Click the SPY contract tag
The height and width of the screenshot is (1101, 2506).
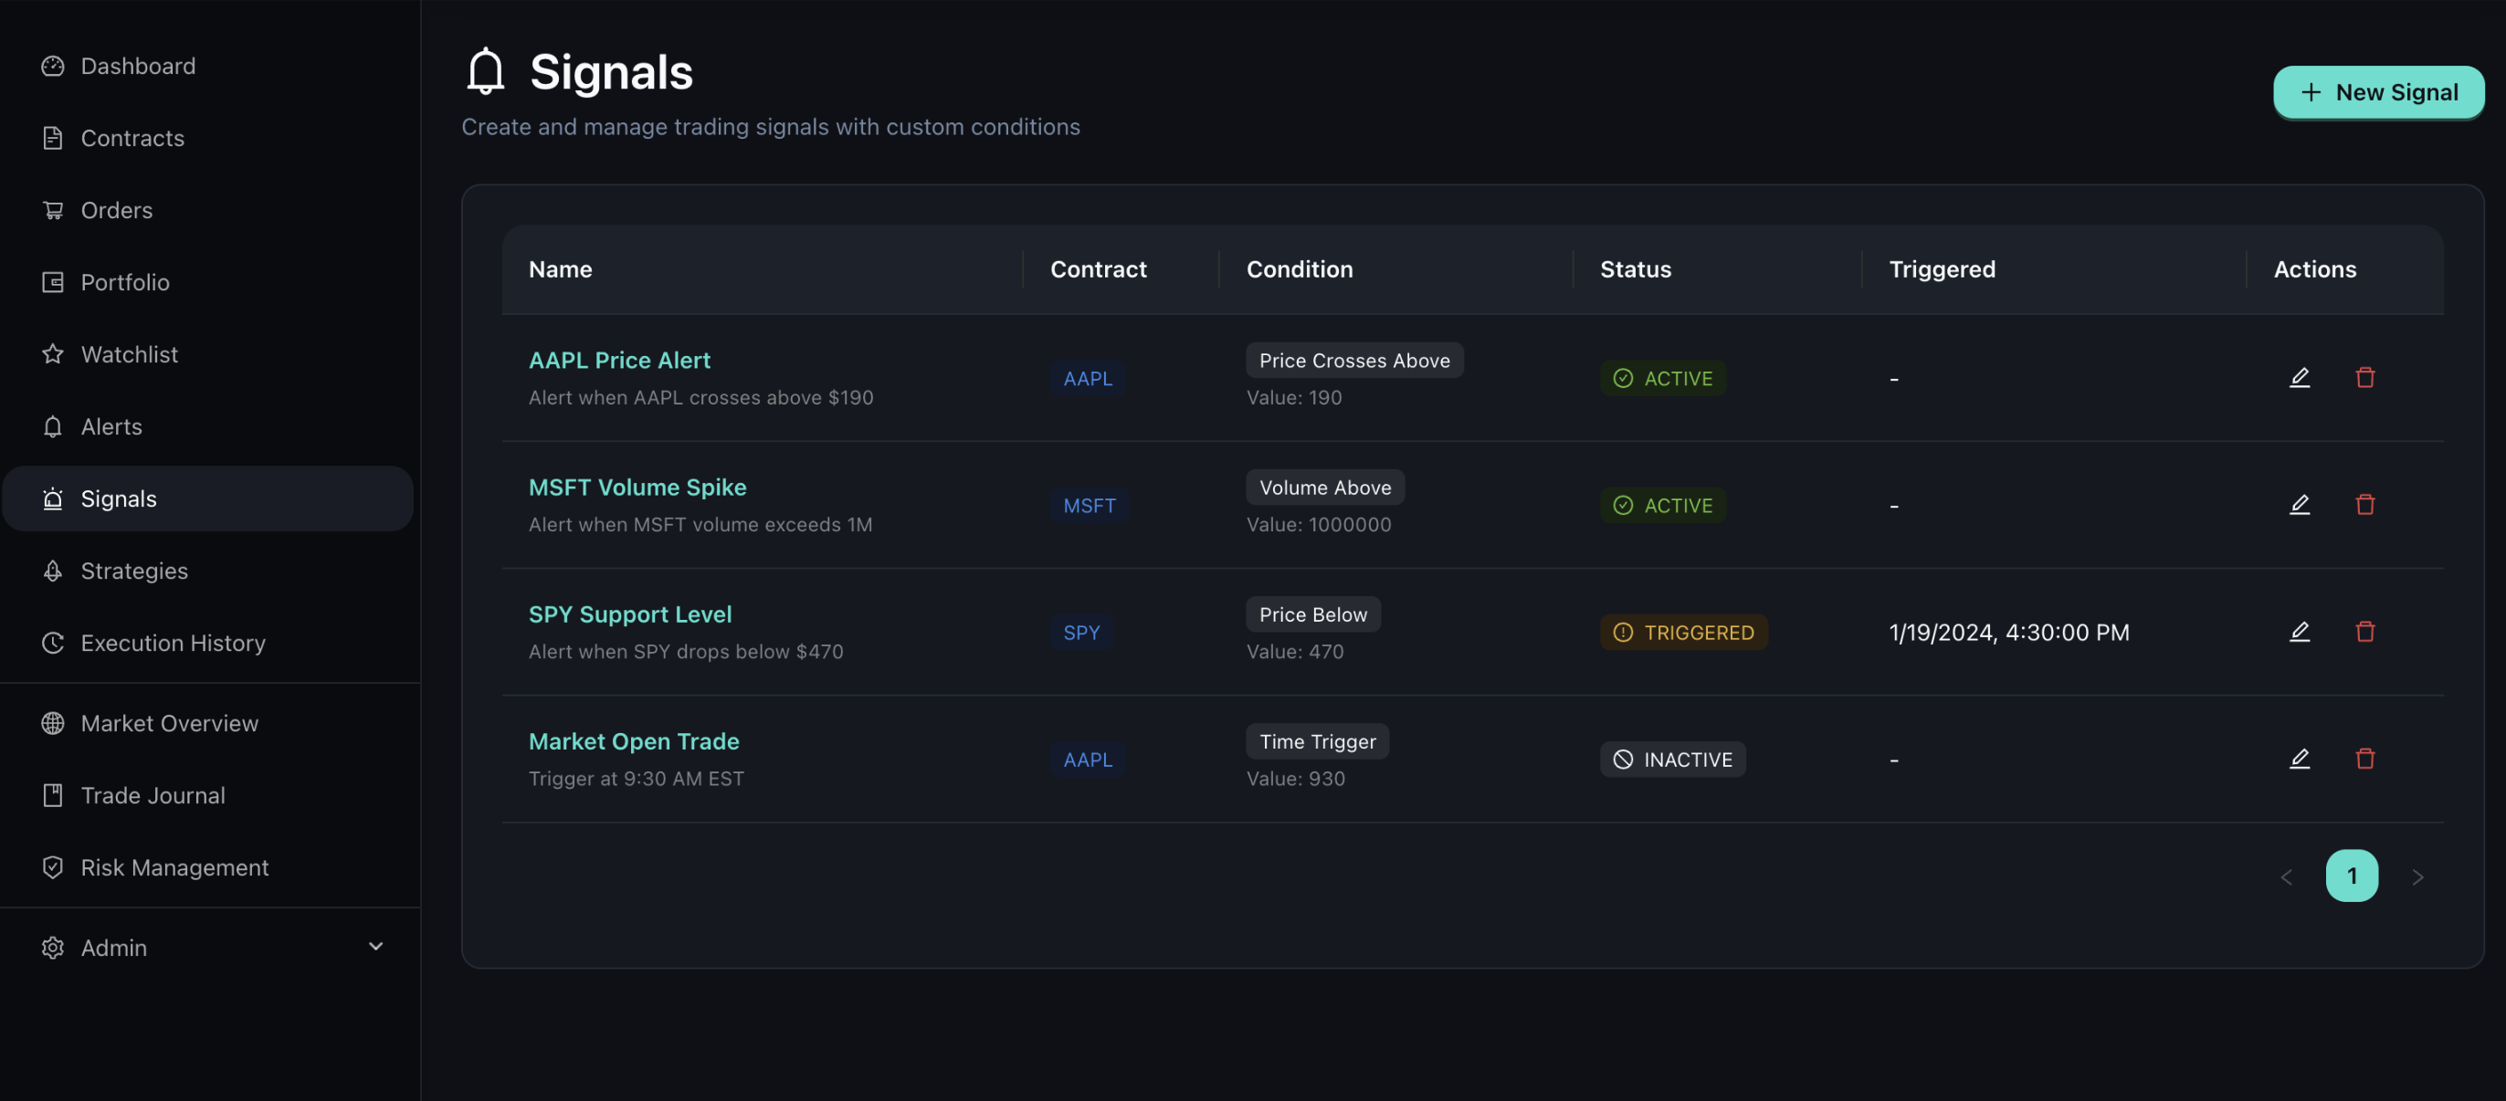click(x=1080, y=632)
